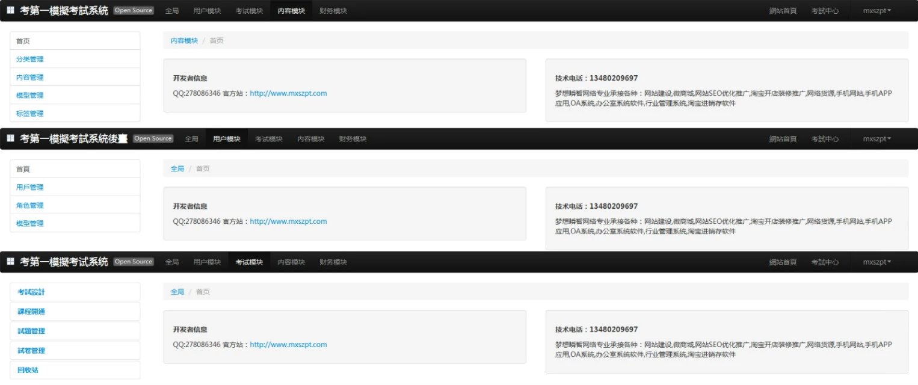Select 分类管理 sidebar item
Viewport: 918px width, 385px height.
pos(30,59)
